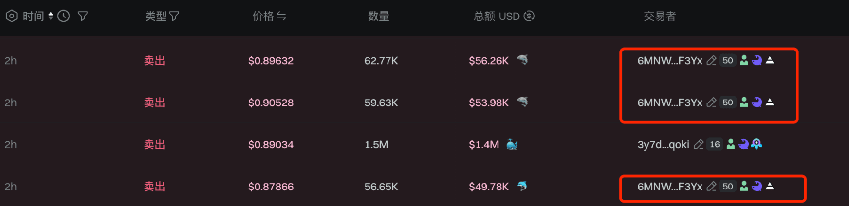This screenshot has height=206, width=849.
Task: Toggle the 时间 sort arrows
Action: click(51, 16)
